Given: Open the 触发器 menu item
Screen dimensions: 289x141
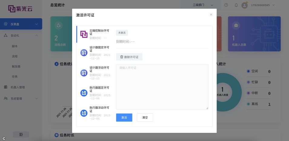Looking at the screenshot, I should (x=16, y=66).
